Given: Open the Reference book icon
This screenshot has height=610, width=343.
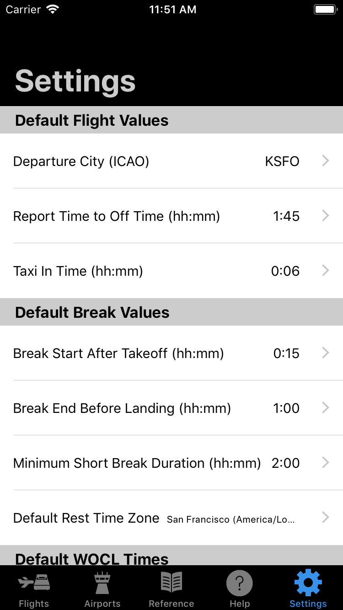Looking at the screenshot, I should tap(171, 583).
